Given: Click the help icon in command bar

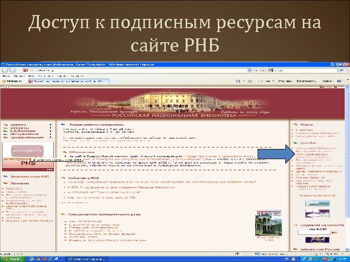Looking at the screenshot, I should [x=339, y=82].
